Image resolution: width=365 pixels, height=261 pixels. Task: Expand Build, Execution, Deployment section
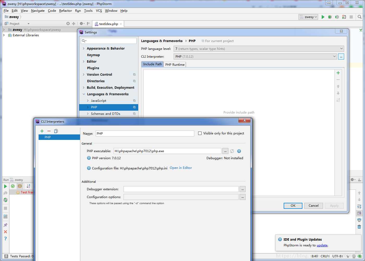[84, 88]
